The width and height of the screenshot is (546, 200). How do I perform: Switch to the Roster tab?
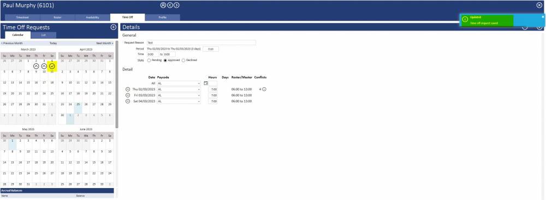click(57, 17)
